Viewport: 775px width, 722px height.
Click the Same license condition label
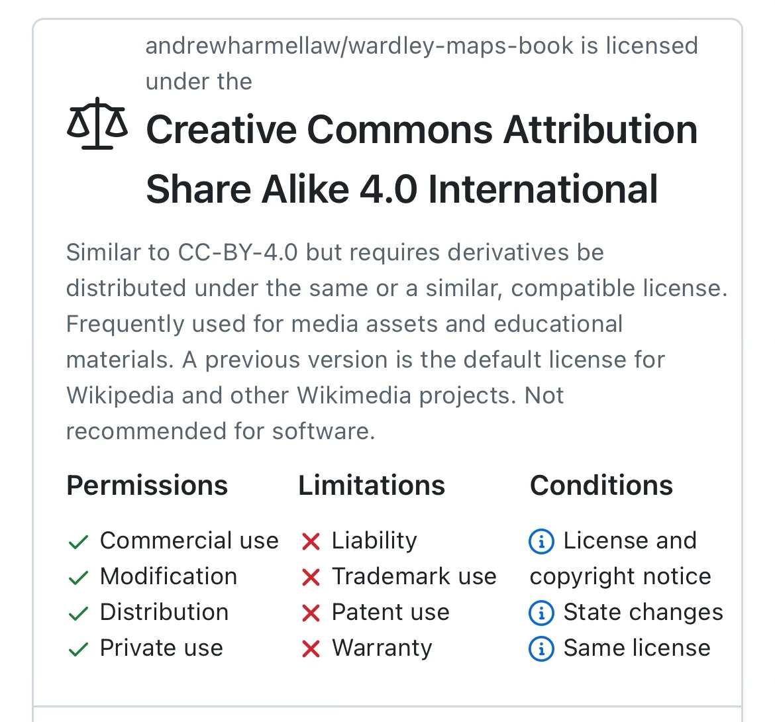tap(637, 648)
